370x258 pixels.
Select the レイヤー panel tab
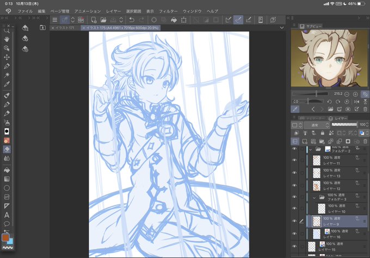point(338,118)
